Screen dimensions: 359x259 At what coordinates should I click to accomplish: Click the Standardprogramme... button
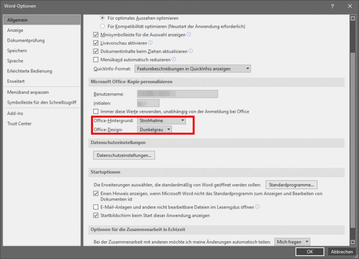pos(292,185)
